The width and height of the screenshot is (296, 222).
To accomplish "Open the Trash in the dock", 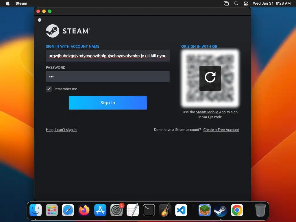I will pos(260,210).
